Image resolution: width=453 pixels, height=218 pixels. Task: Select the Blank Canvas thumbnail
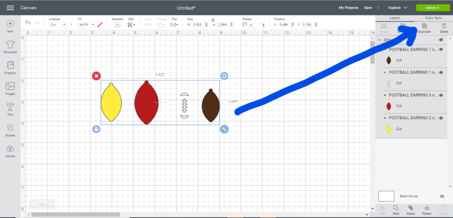(386, 196)
